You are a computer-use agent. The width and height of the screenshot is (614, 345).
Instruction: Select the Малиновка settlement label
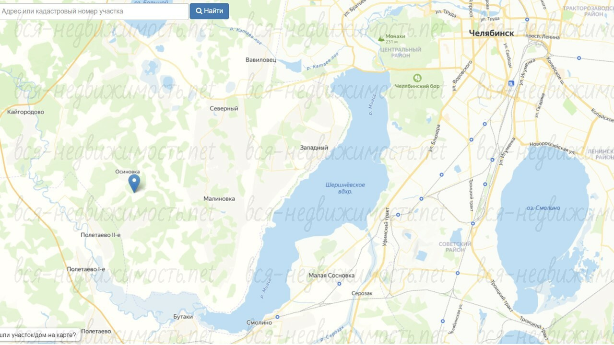click(219, 199)
